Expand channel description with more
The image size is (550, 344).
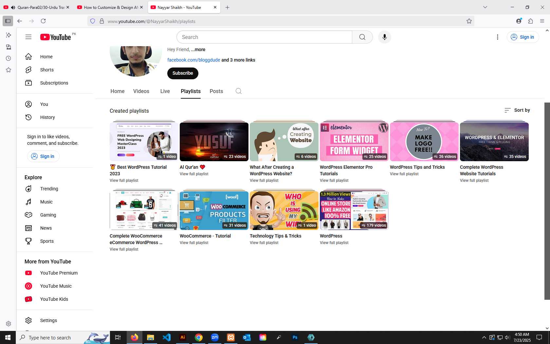click(198, 49)
